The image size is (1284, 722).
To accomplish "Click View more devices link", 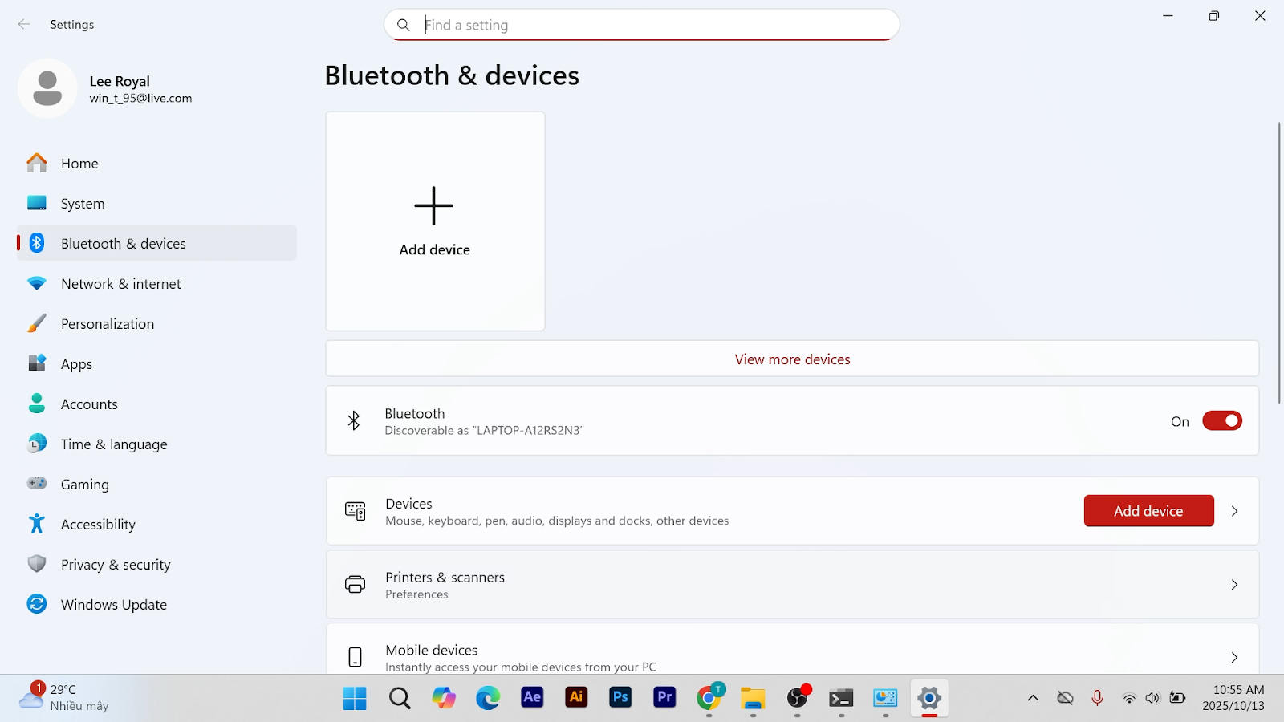I will [792, 359].
